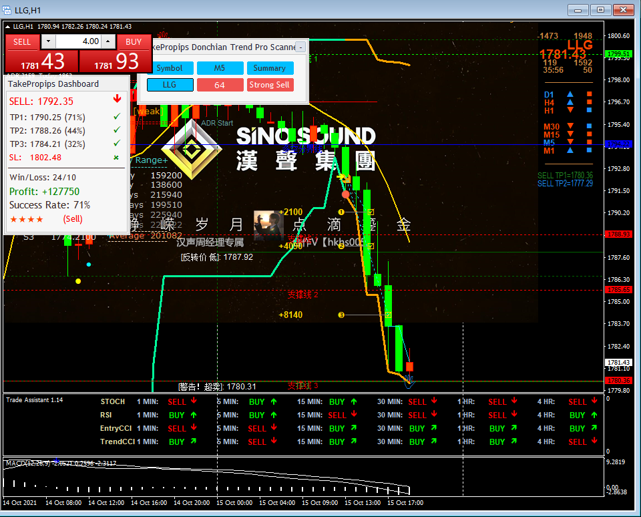Click the TP3 1784.21 green checkmark
The width and height of the screenshot is (641, 517).
pyautogui.click(x=117, y=143)
